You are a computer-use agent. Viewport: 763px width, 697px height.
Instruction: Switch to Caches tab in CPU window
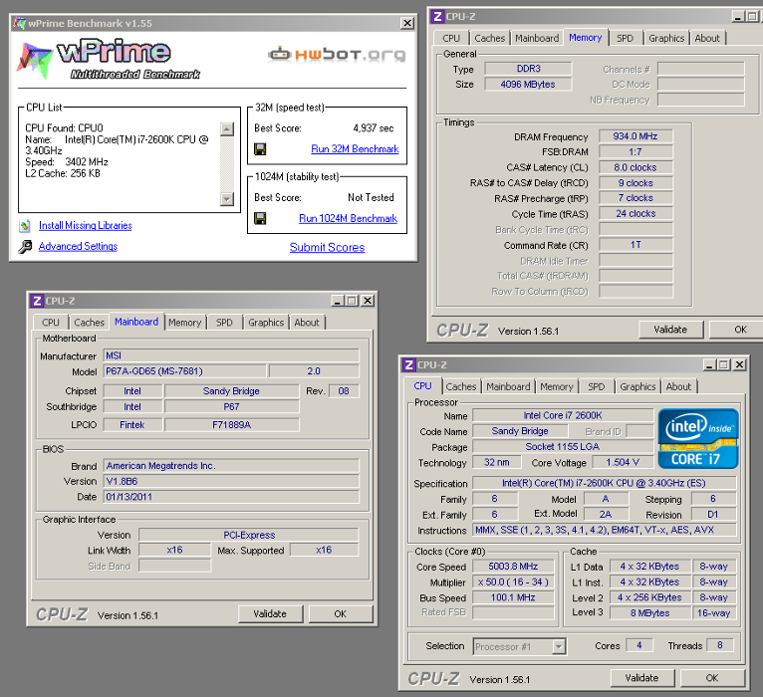(461, 386)
